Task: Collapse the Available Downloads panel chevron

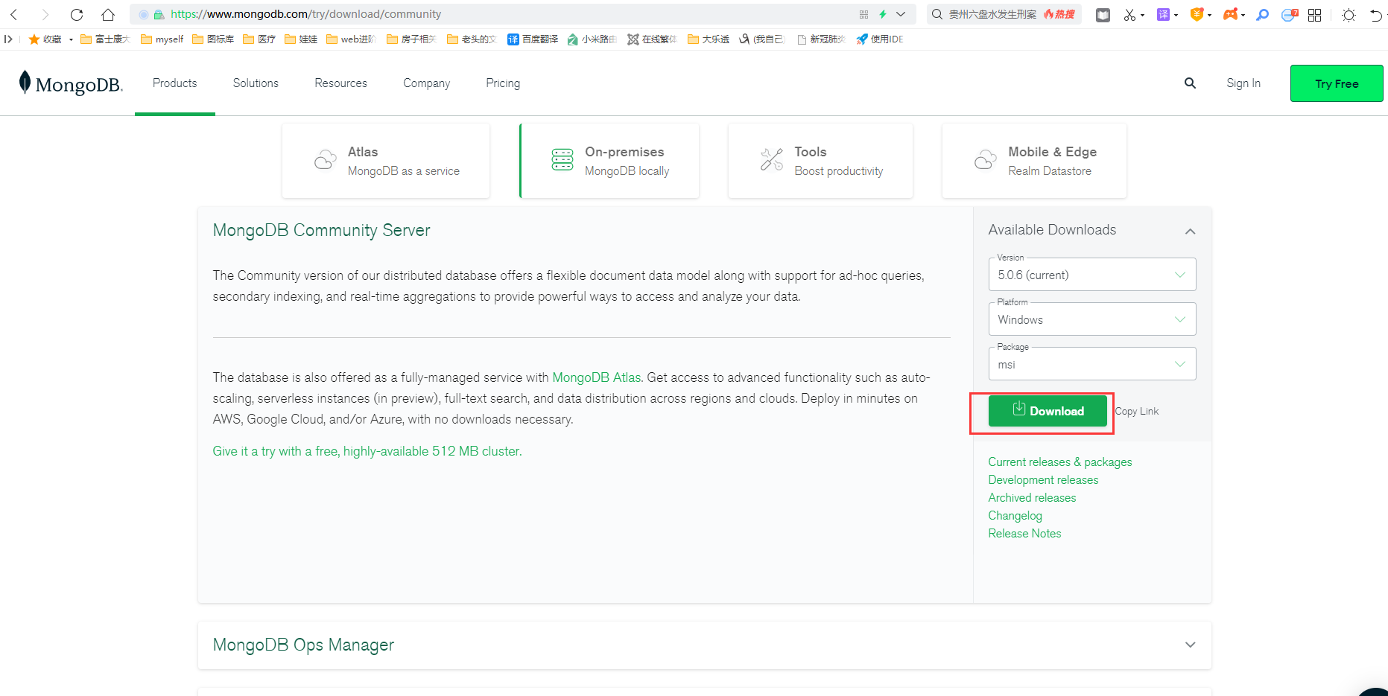Action: click(1190, 232)
